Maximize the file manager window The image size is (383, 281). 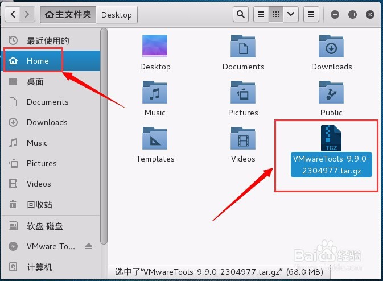[x=352, y=15]
